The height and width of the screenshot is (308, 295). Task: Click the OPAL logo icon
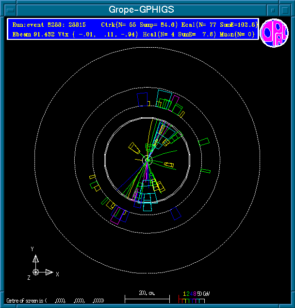point(274,33)
